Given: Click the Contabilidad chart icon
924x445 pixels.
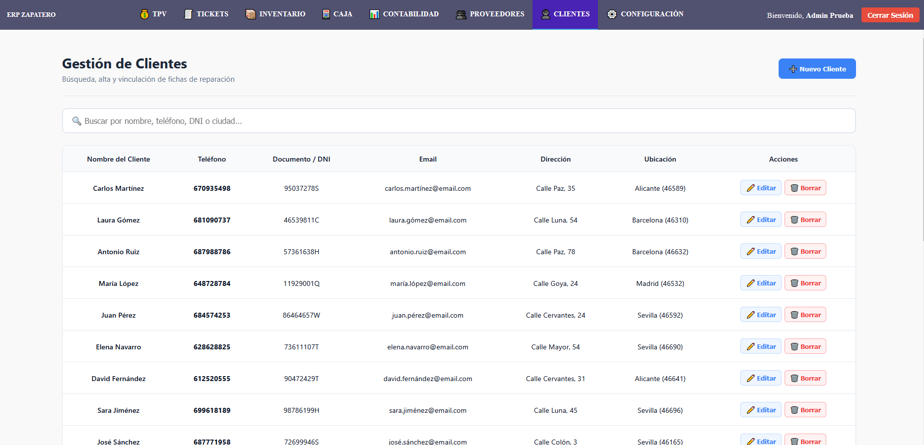Looking at the screenshot, I should click(375, 14).
